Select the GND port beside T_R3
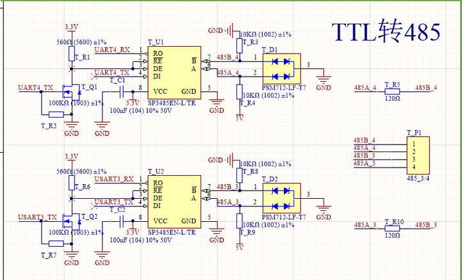This screenshot has height=280, width=462. [x=221, y=30]
